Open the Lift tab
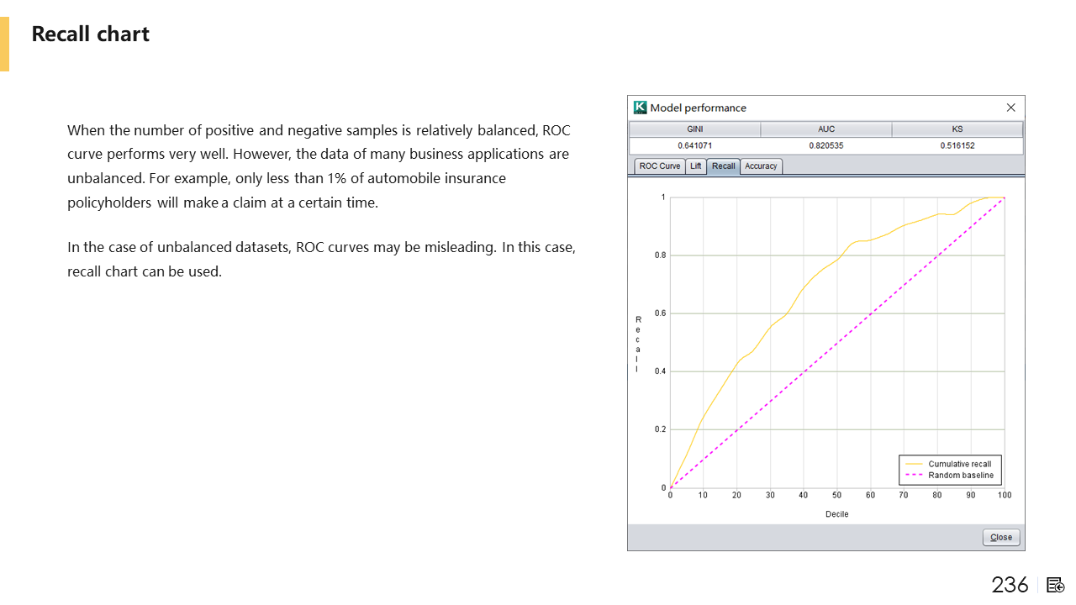 coord(695,166)
